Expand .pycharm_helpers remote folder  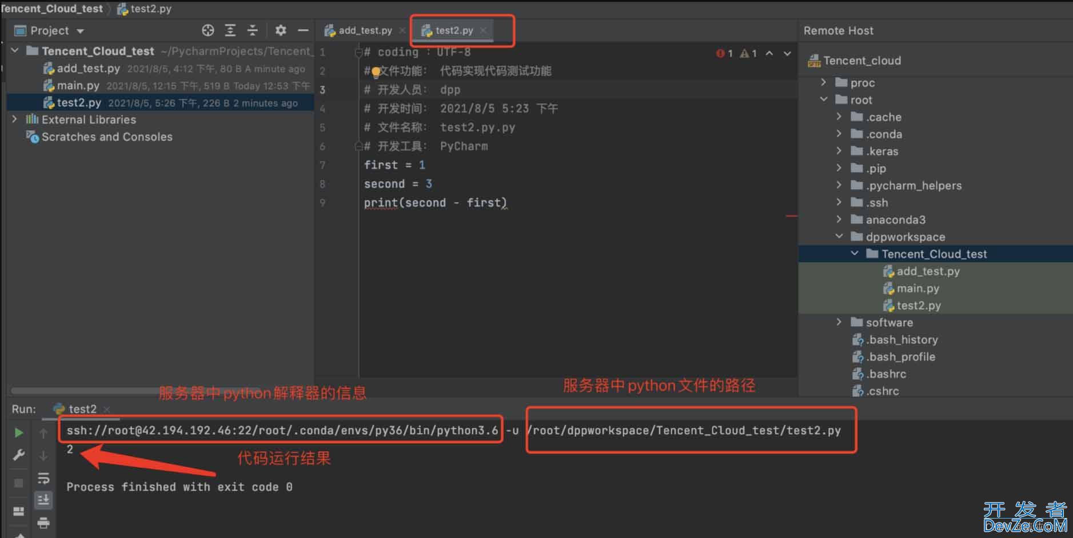pos(839,185)
